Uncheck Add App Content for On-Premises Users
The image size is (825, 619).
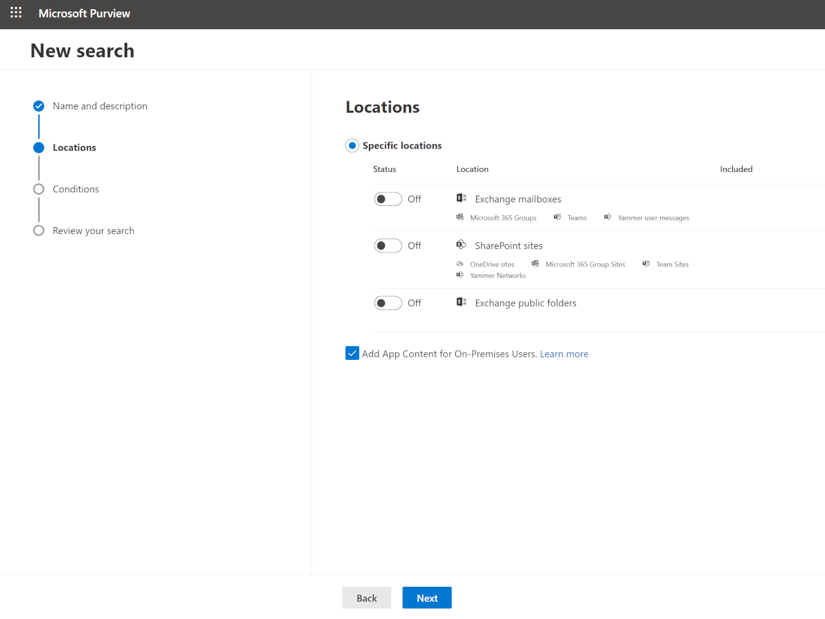pos(352,353)
